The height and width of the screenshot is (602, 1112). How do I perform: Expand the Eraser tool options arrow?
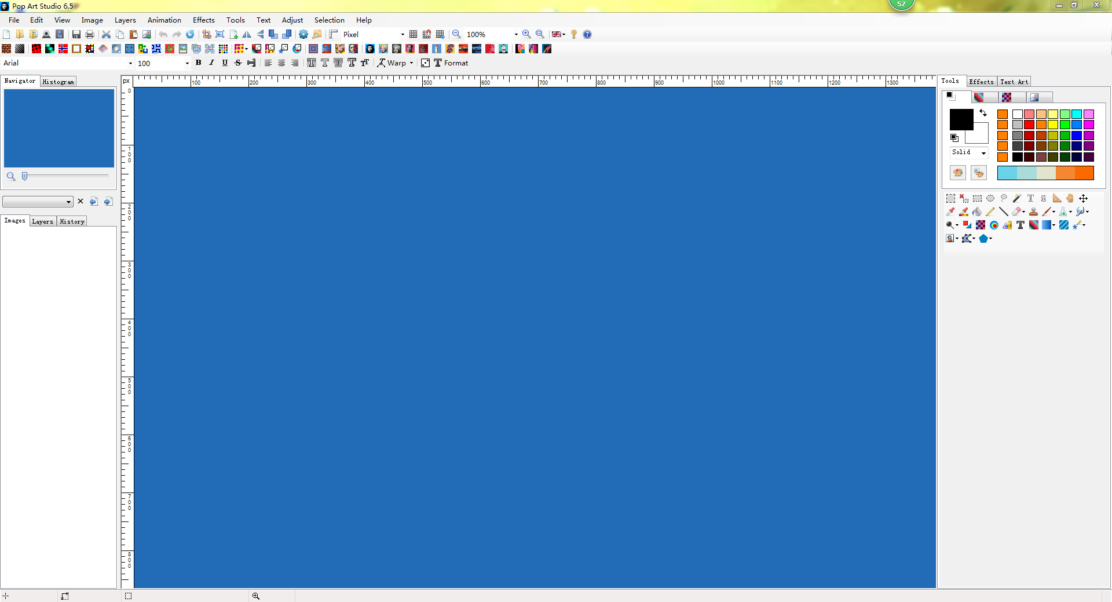[x=1024, y=211]
